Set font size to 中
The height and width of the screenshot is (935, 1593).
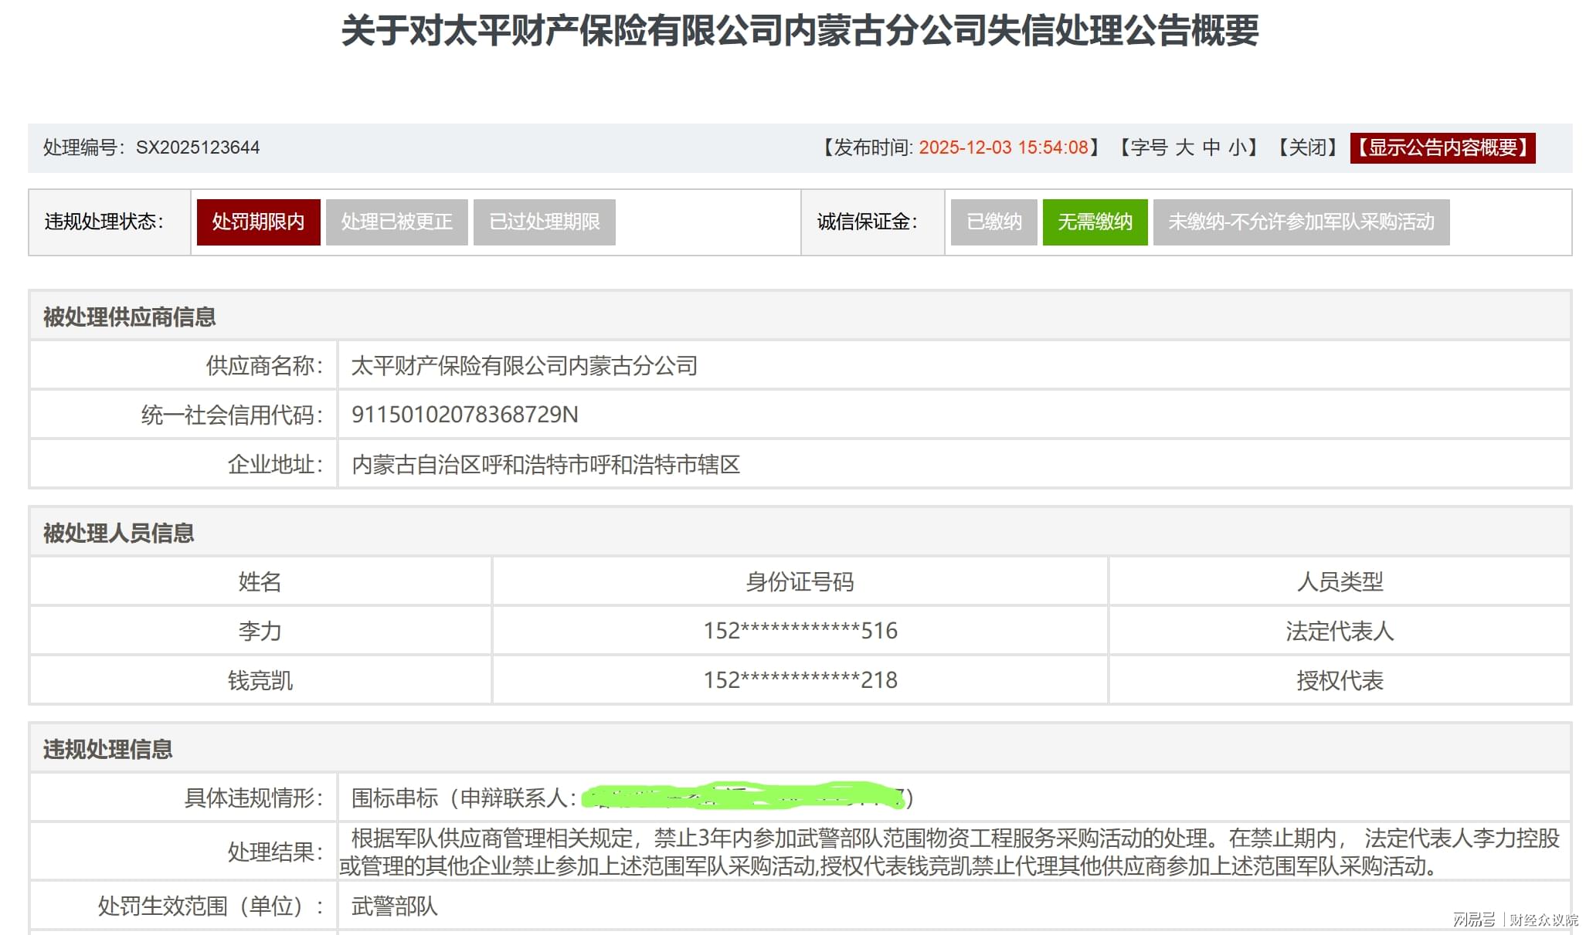(x=1211, y=147)
